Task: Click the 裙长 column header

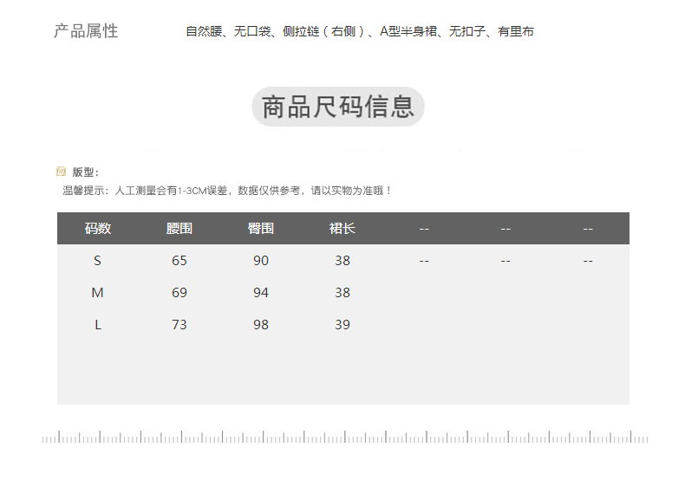Action: click(x=342, y=229)
